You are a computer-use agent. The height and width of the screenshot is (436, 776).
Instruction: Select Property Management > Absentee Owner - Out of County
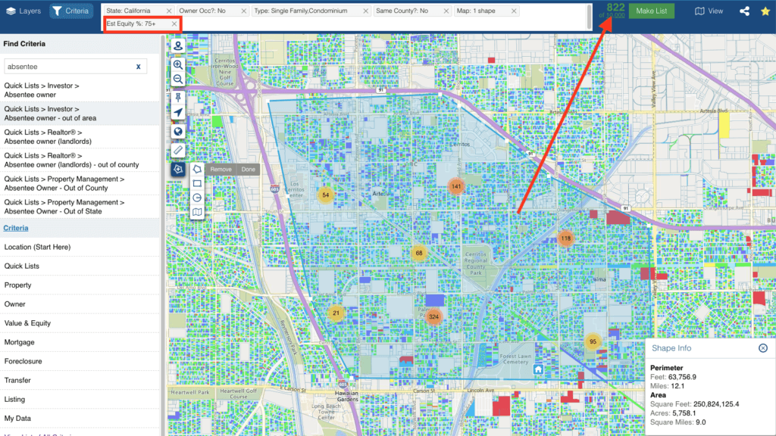[80, 183]
